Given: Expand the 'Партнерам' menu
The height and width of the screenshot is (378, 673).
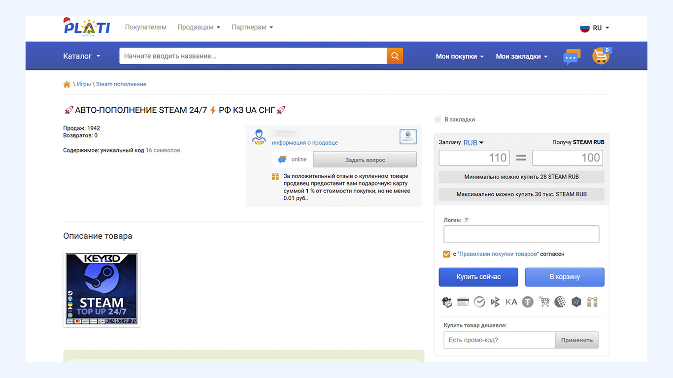Looking at the screenshot, I should coord(252,27).
